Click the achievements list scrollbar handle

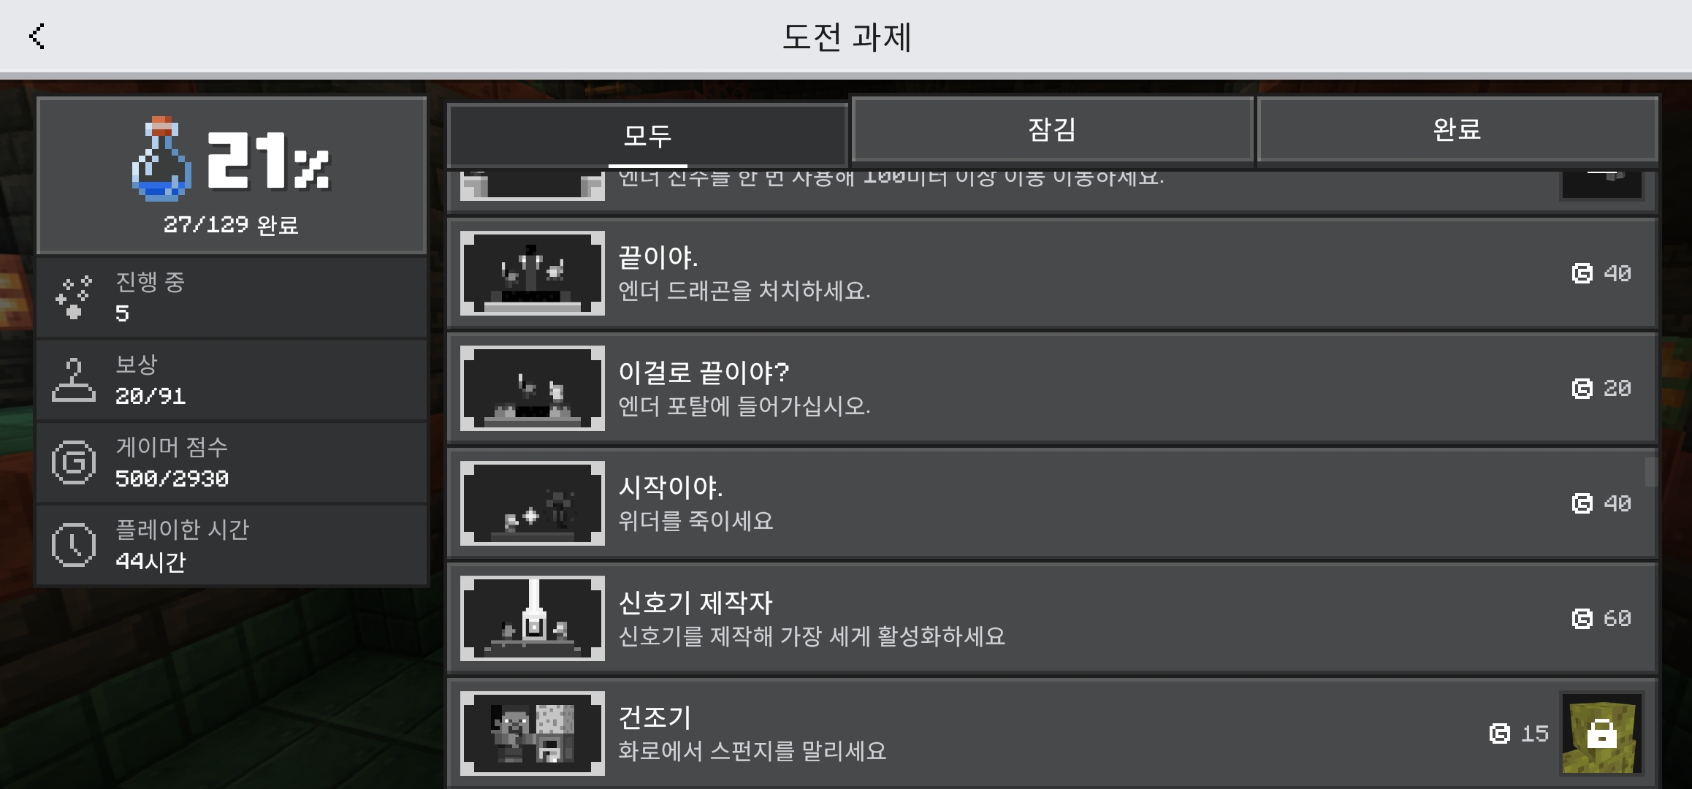1650,471
